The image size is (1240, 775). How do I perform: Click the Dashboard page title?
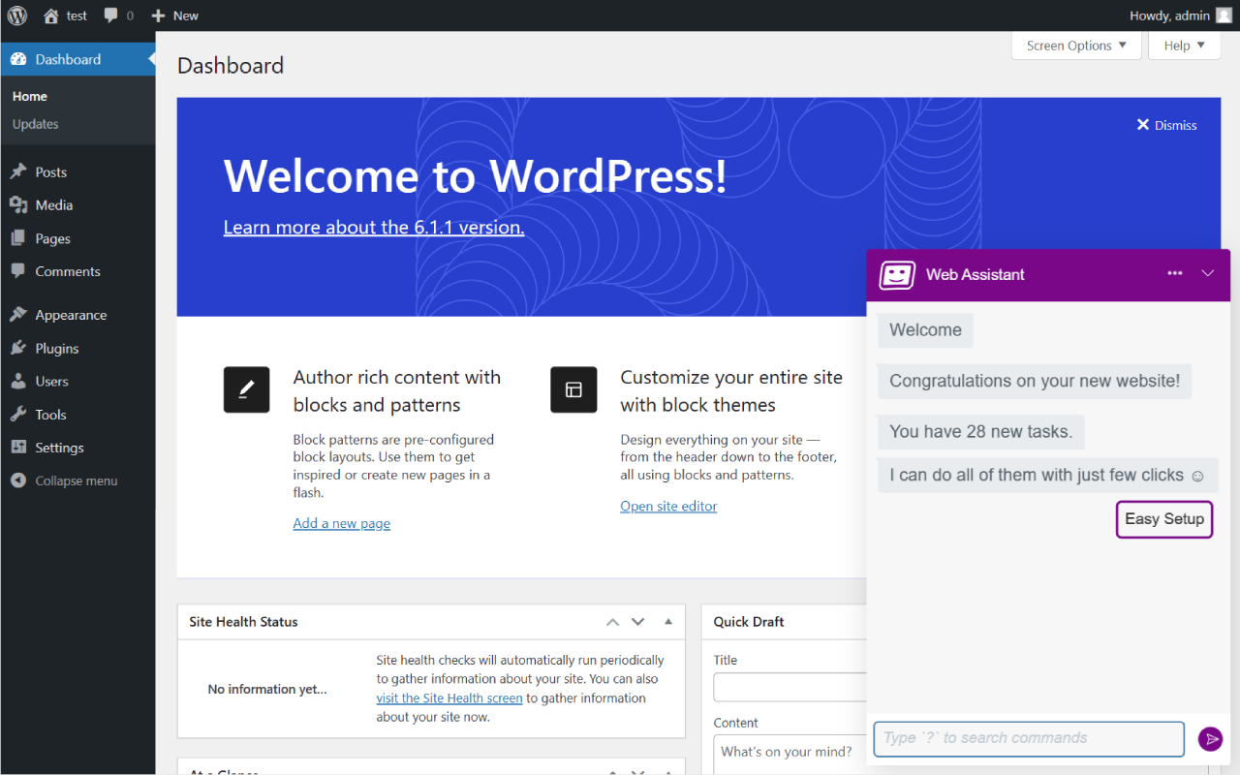tap(231, 66)
